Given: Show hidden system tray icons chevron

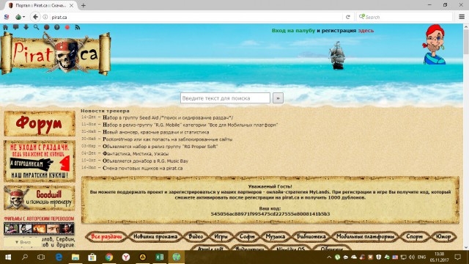Looking at the screenshot, I should coord(329,257).
